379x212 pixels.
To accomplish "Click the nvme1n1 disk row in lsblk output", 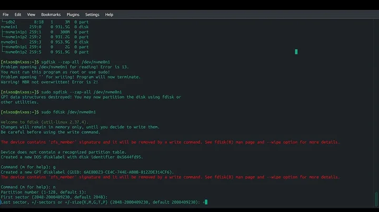I will pyautogui.click(x=45, y=27).
